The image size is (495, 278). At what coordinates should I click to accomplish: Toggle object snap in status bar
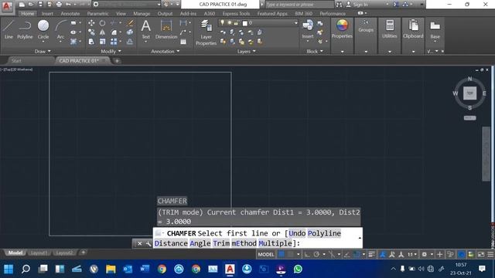[357, 254]
